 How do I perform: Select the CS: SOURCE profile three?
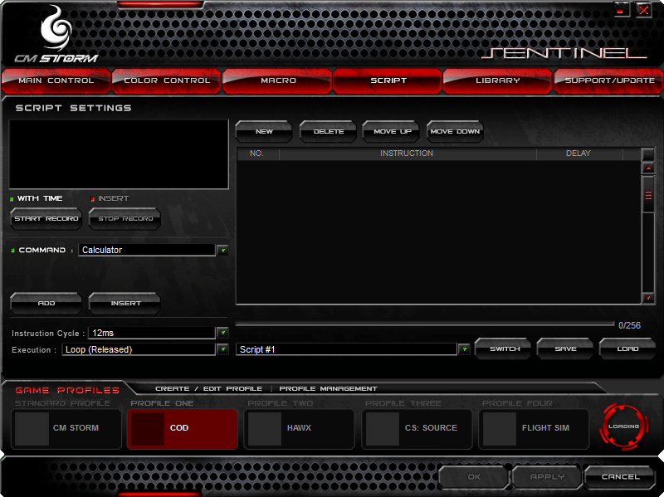pos(417,428)
